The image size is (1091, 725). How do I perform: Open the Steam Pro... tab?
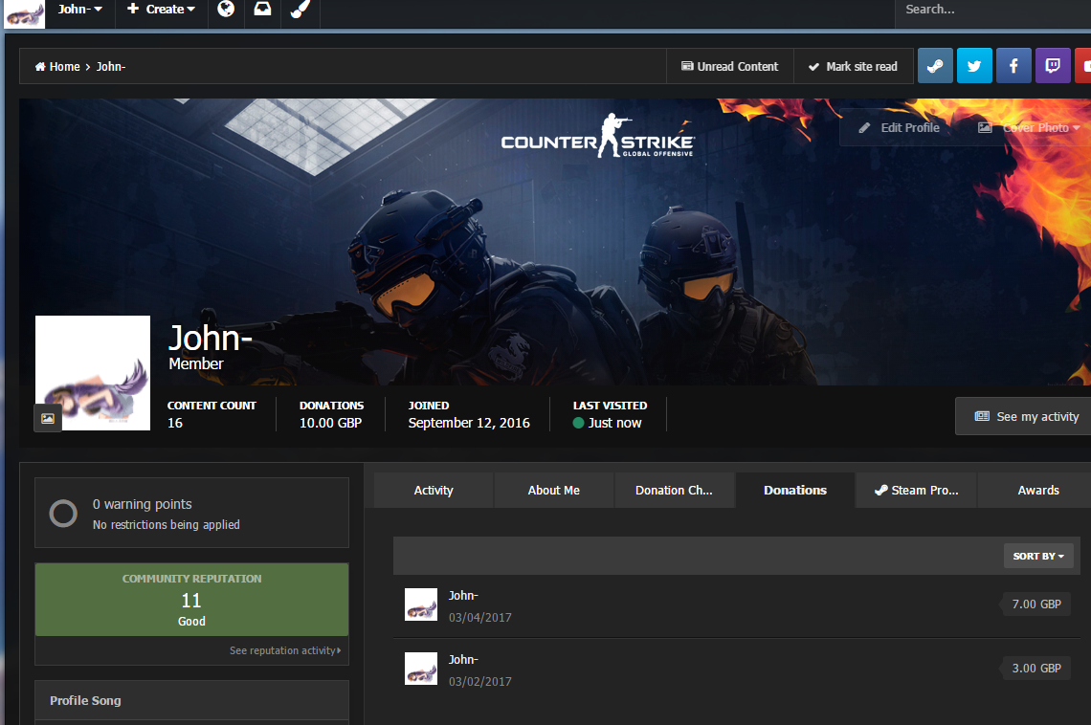[917, 490]
